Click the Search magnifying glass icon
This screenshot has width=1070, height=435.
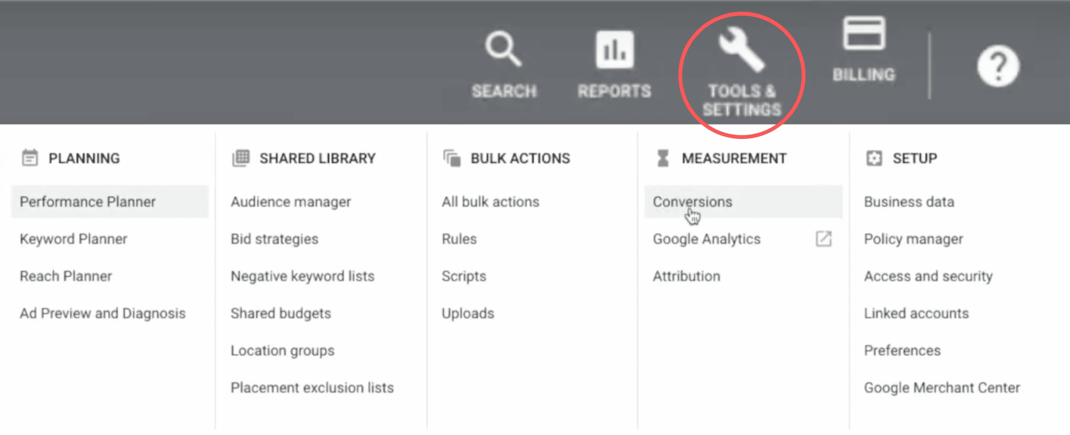click(x=503, y=49)
